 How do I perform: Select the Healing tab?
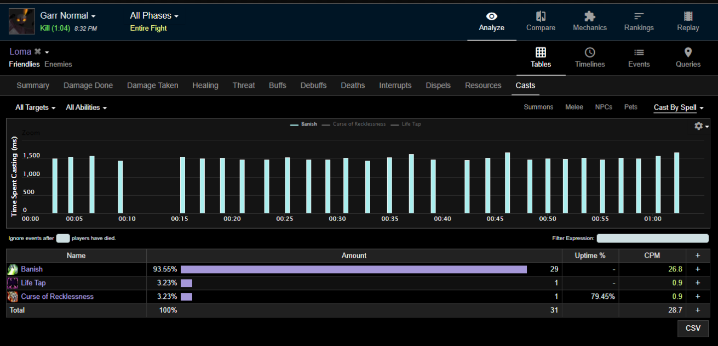click(205, 86)
